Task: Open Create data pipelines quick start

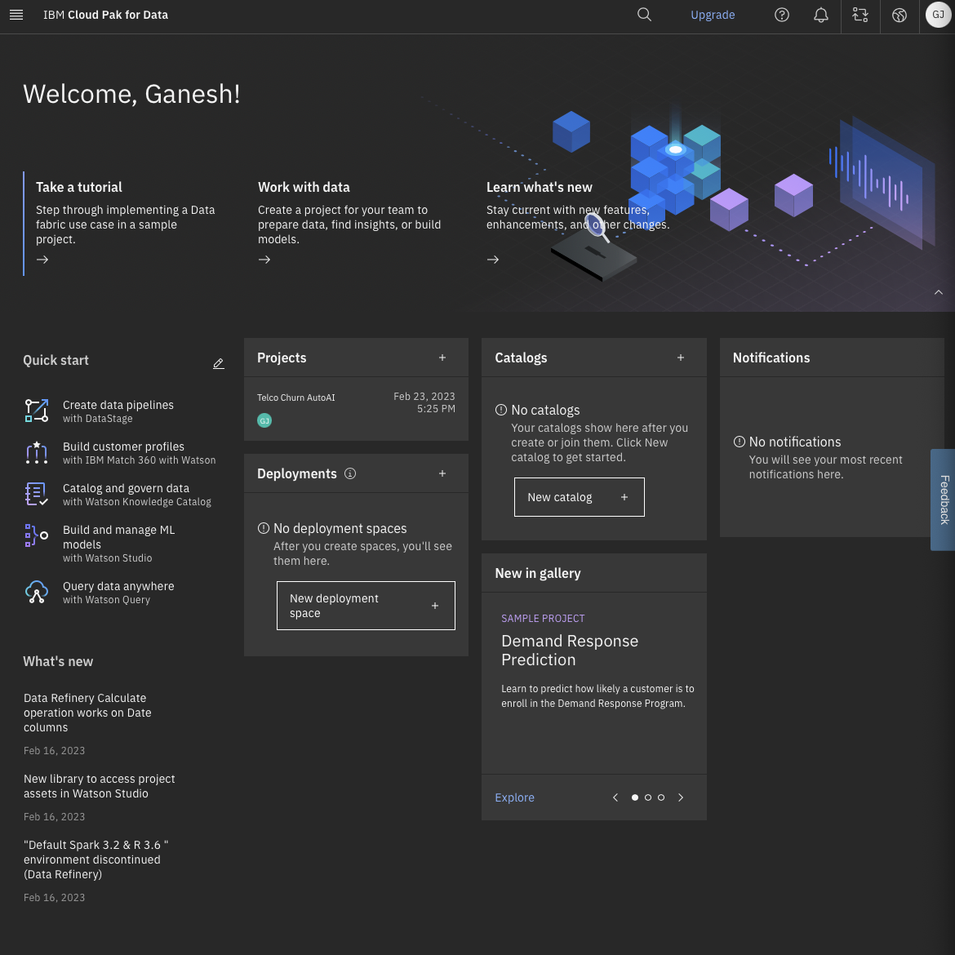Action: pos(118,405)
